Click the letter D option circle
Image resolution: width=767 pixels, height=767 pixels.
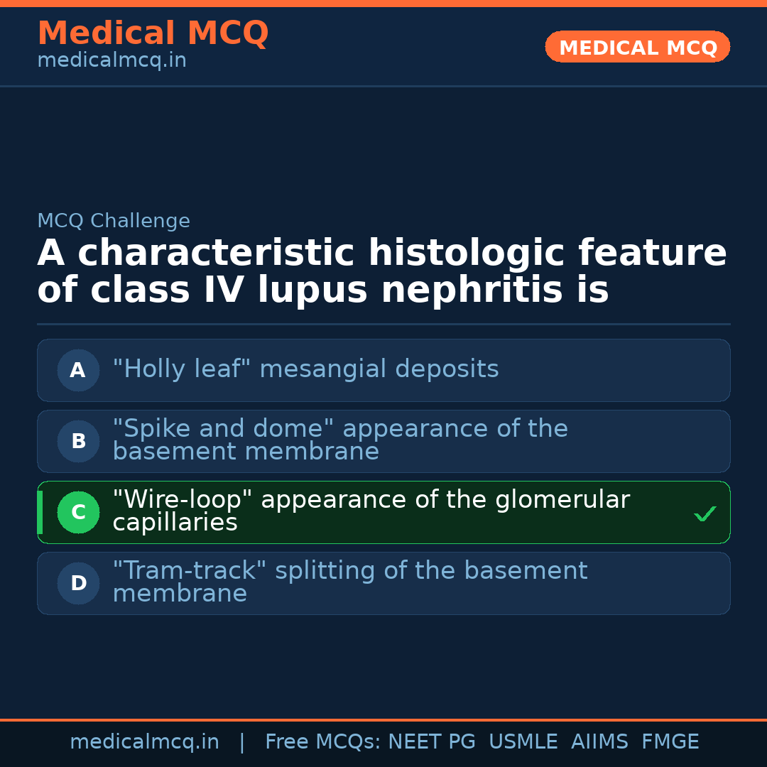[78, 583]
